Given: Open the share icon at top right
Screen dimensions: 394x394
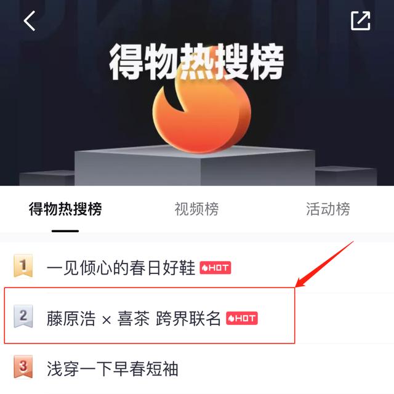Looking at the screenshot, I should (x=360, y=20).
